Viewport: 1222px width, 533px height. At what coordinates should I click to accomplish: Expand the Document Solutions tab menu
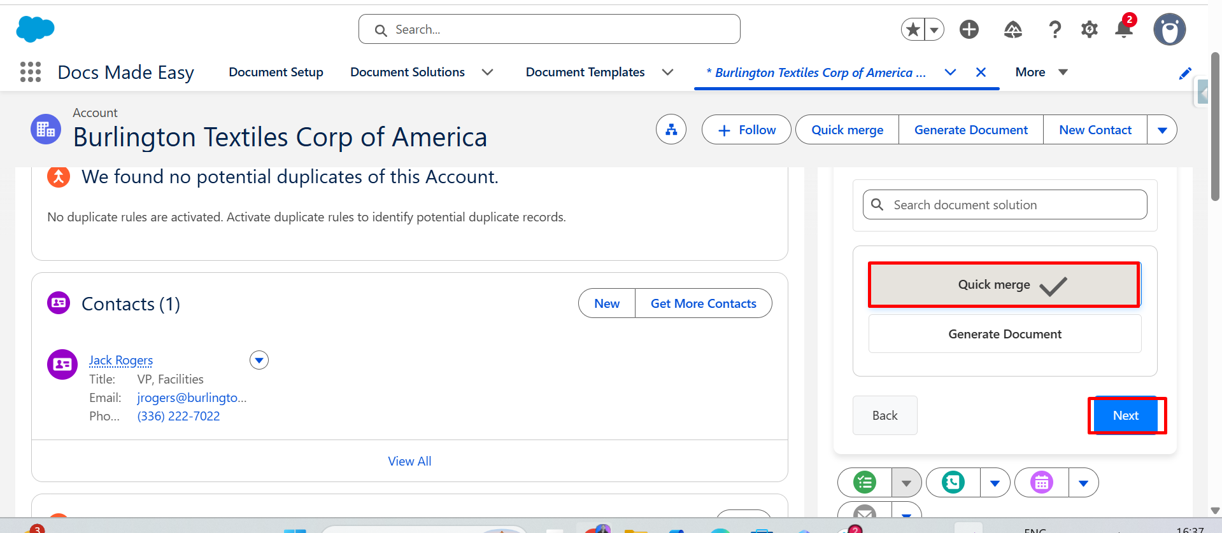pyautogui.click(x=488, y=73)
